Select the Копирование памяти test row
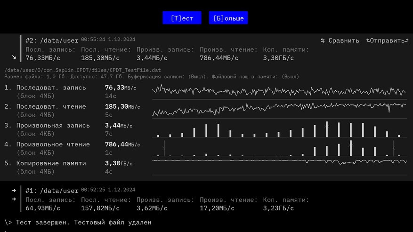Image resolution: width=413 pixels, height=232 pixels. [x=51, y=163]
